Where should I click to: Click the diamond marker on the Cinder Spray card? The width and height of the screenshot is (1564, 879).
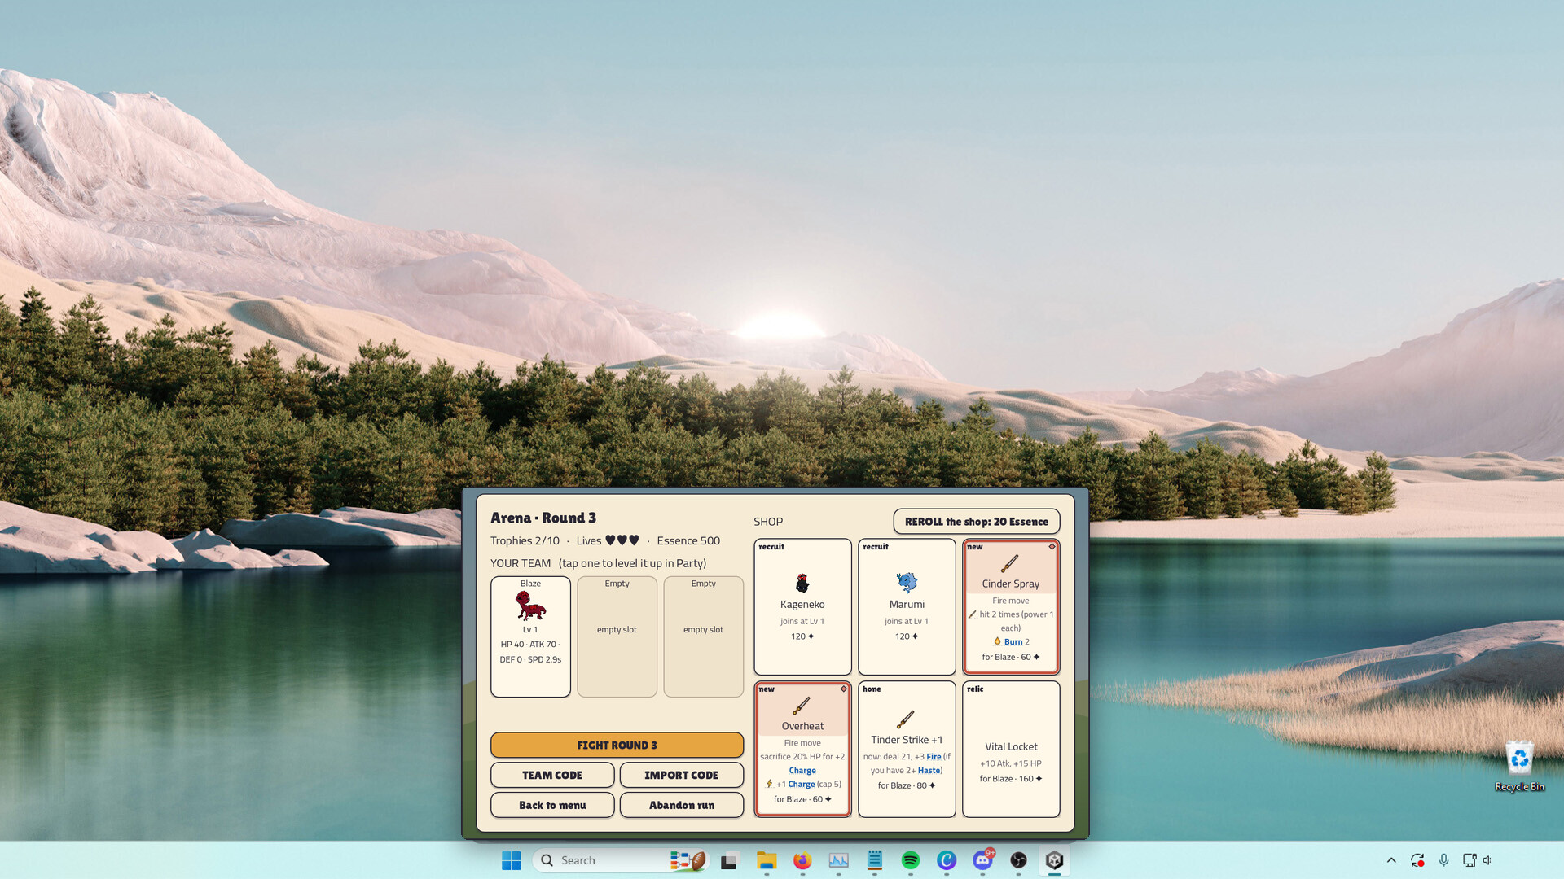(x=1052, y=547)
